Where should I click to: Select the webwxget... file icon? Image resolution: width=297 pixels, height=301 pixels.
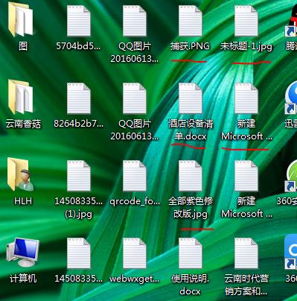click(135, 253)
